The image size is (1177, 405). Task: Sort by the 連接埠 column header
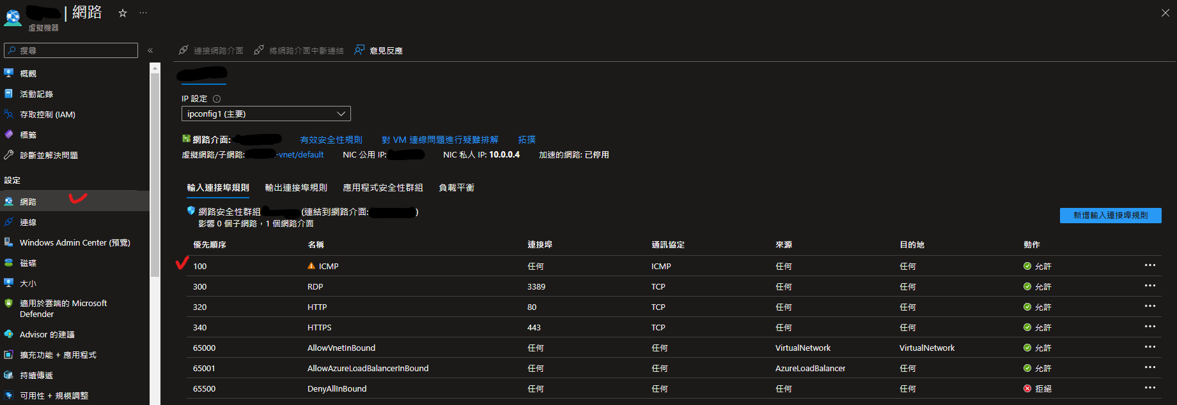(540, 245)
